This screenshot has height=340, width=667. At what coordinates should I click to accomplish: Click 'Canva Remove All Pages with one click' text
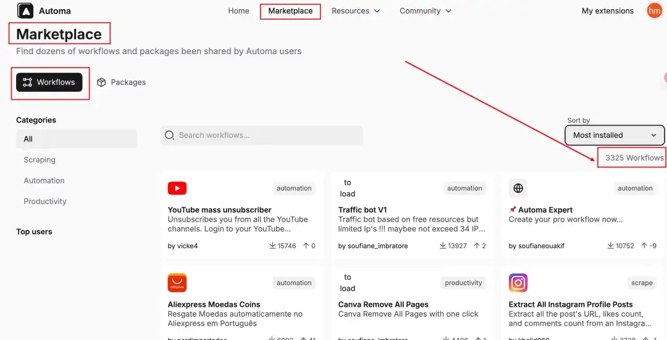(x=408, y=314)
